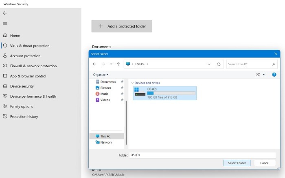Image resolution: width=285 pixels, height=178 pixels.
Task: Click the This PC address bar segment
Action: point(140,64)
